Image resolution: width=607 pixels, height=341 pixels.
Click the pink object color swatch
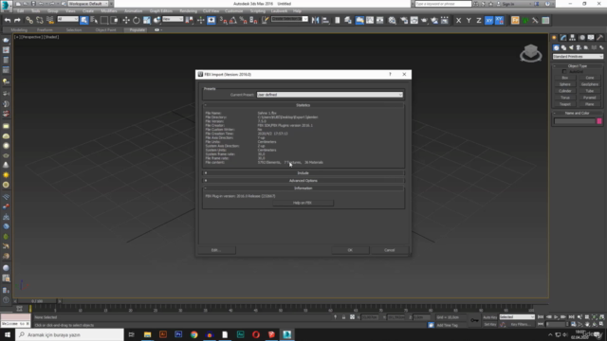pyautogui.click(x=599, y=121)
